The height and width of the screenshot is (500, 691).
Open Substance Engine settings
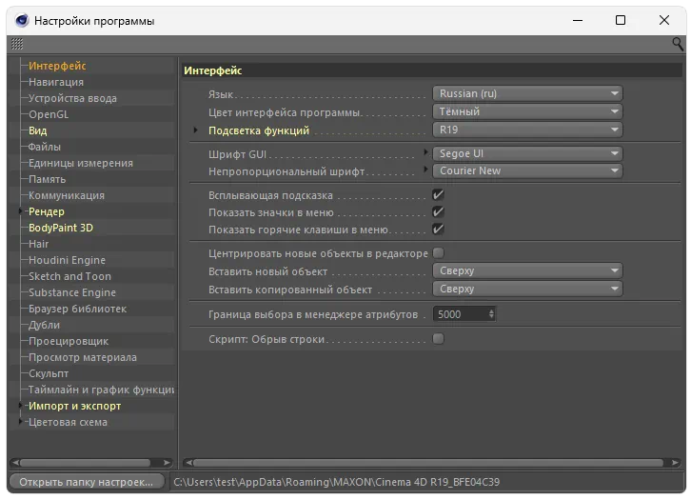click(72, 292)
